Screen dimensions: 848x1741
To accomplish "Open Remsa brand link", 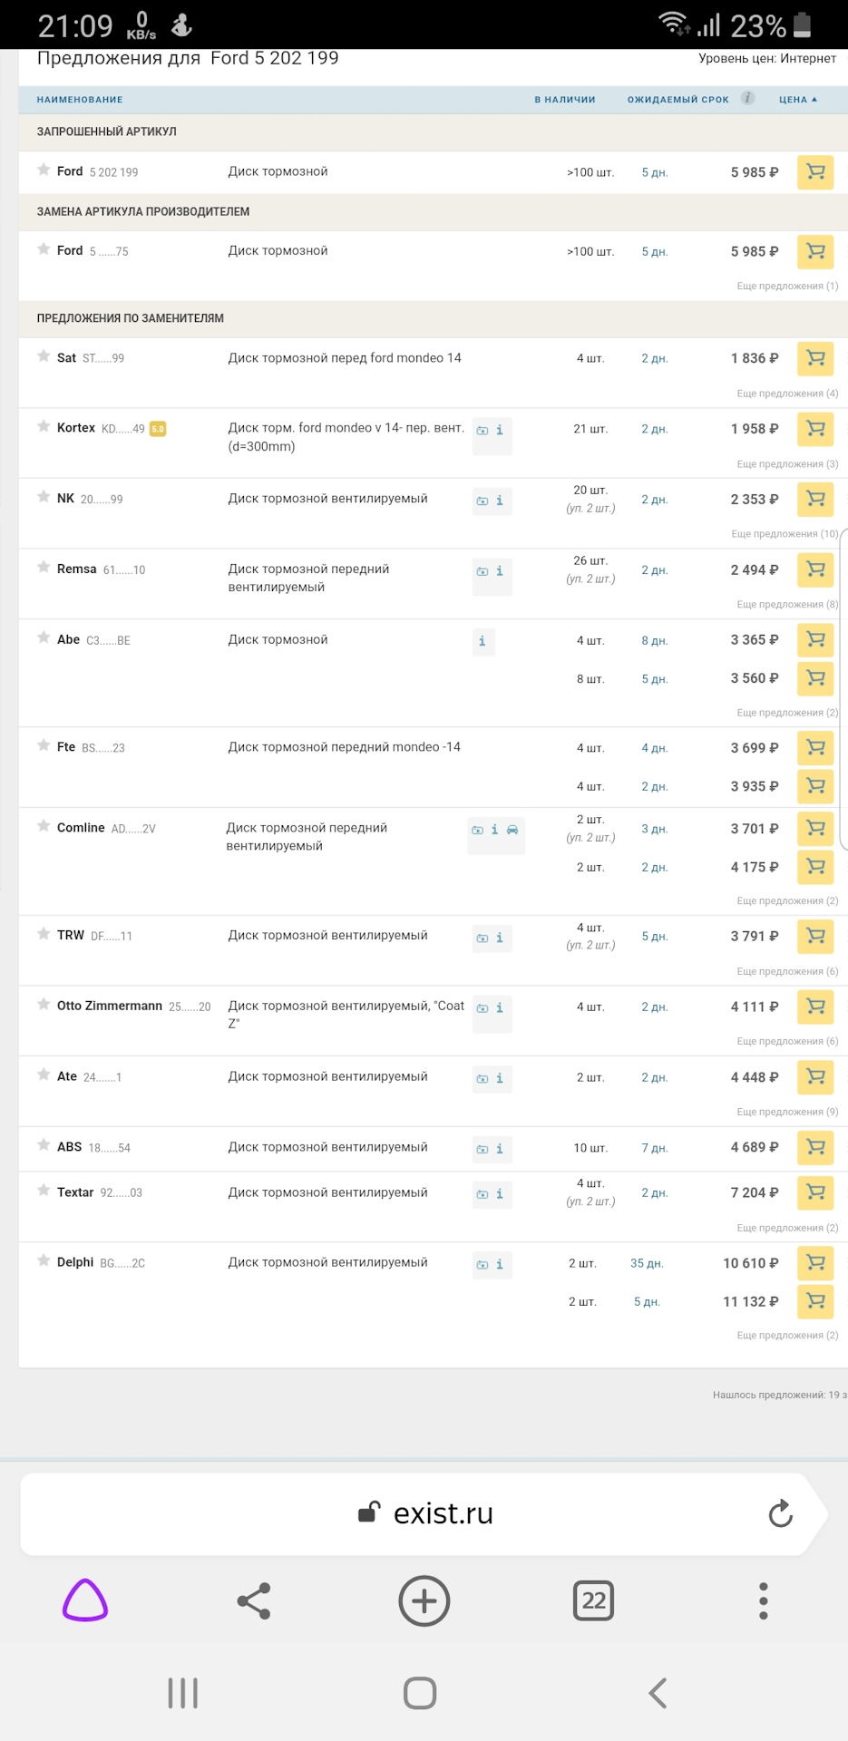I will click(x=76, y=569).
